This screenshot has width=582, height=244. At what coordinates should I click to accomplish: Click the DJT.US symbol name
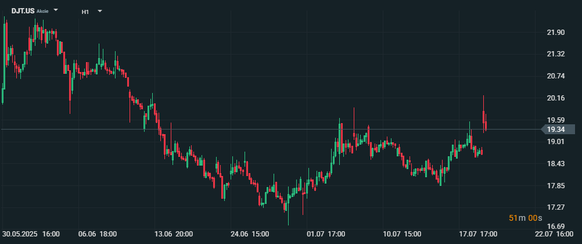pyautogui.click(x=23, y=11)
